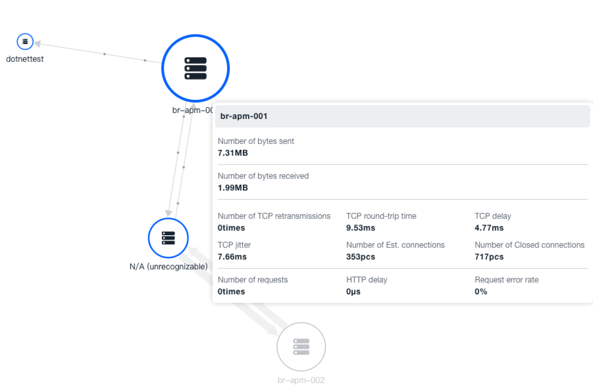This screenshot has height=387, width=593.
Task: Select the large br-apm-001 server node
Action: (x=195, y=68)
